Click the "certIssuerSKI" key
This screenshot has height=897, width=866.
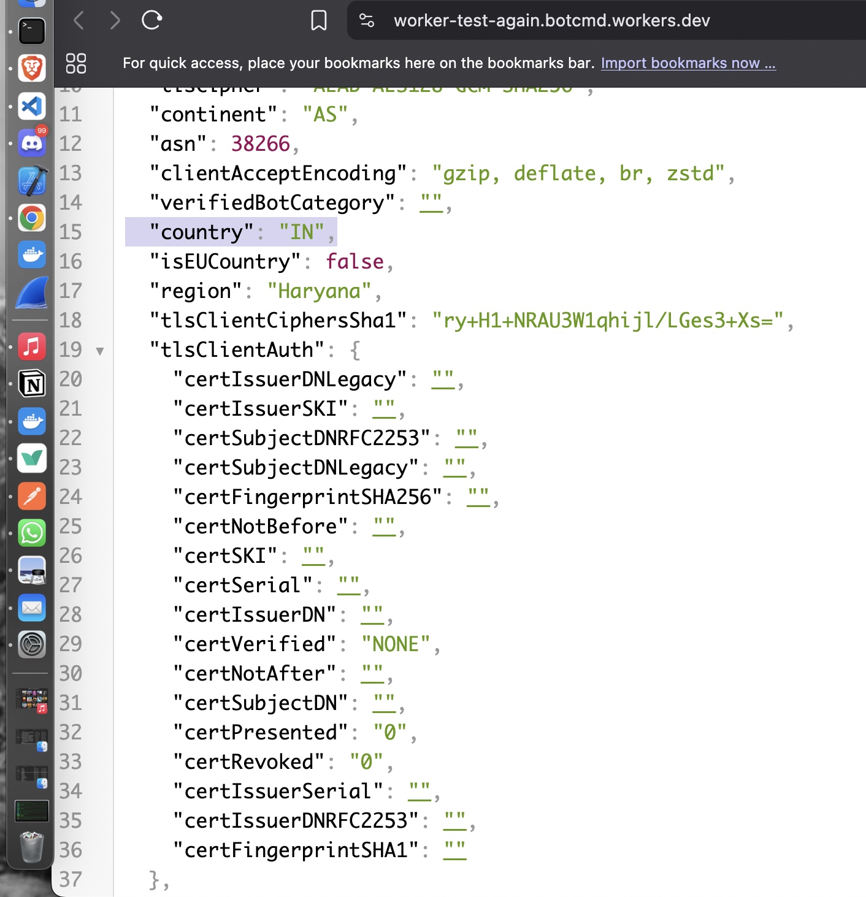pyautogui.click(x=261, y=409)
